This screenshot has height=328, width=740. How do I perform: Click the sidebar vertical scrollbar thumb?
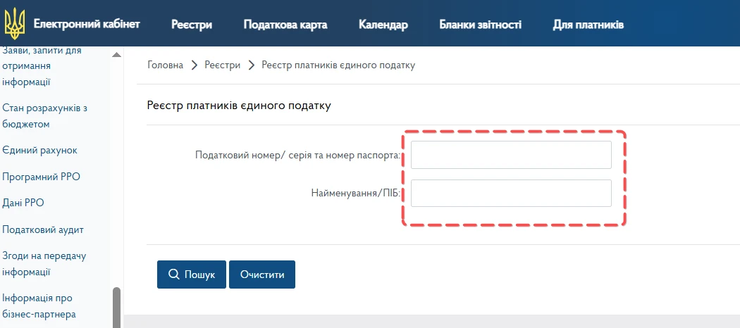[117, 307]
